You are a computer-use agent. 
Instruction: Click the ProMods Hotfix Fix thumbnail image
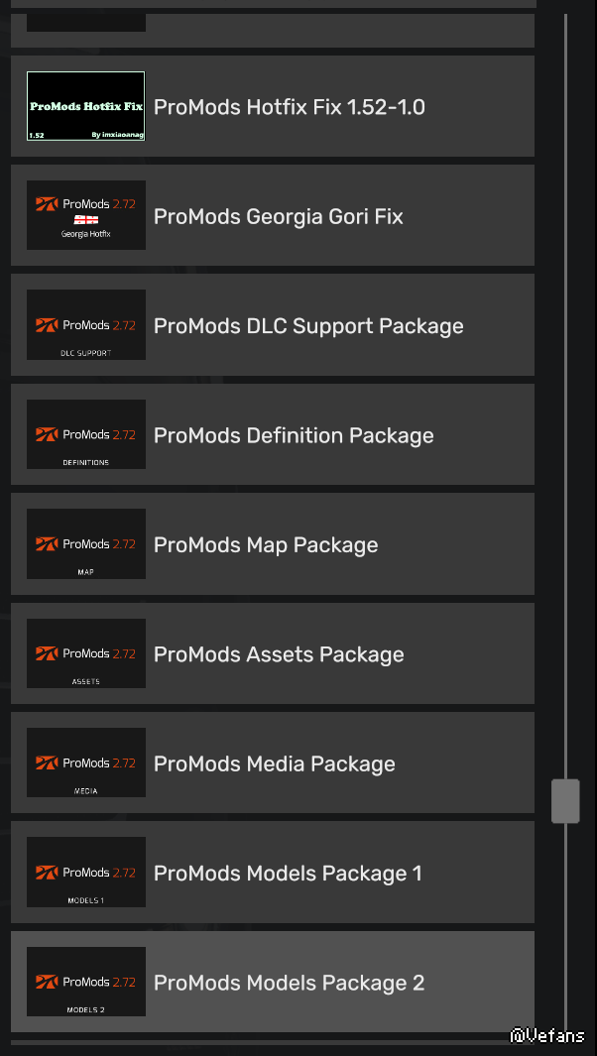click(x=85, y=106)
